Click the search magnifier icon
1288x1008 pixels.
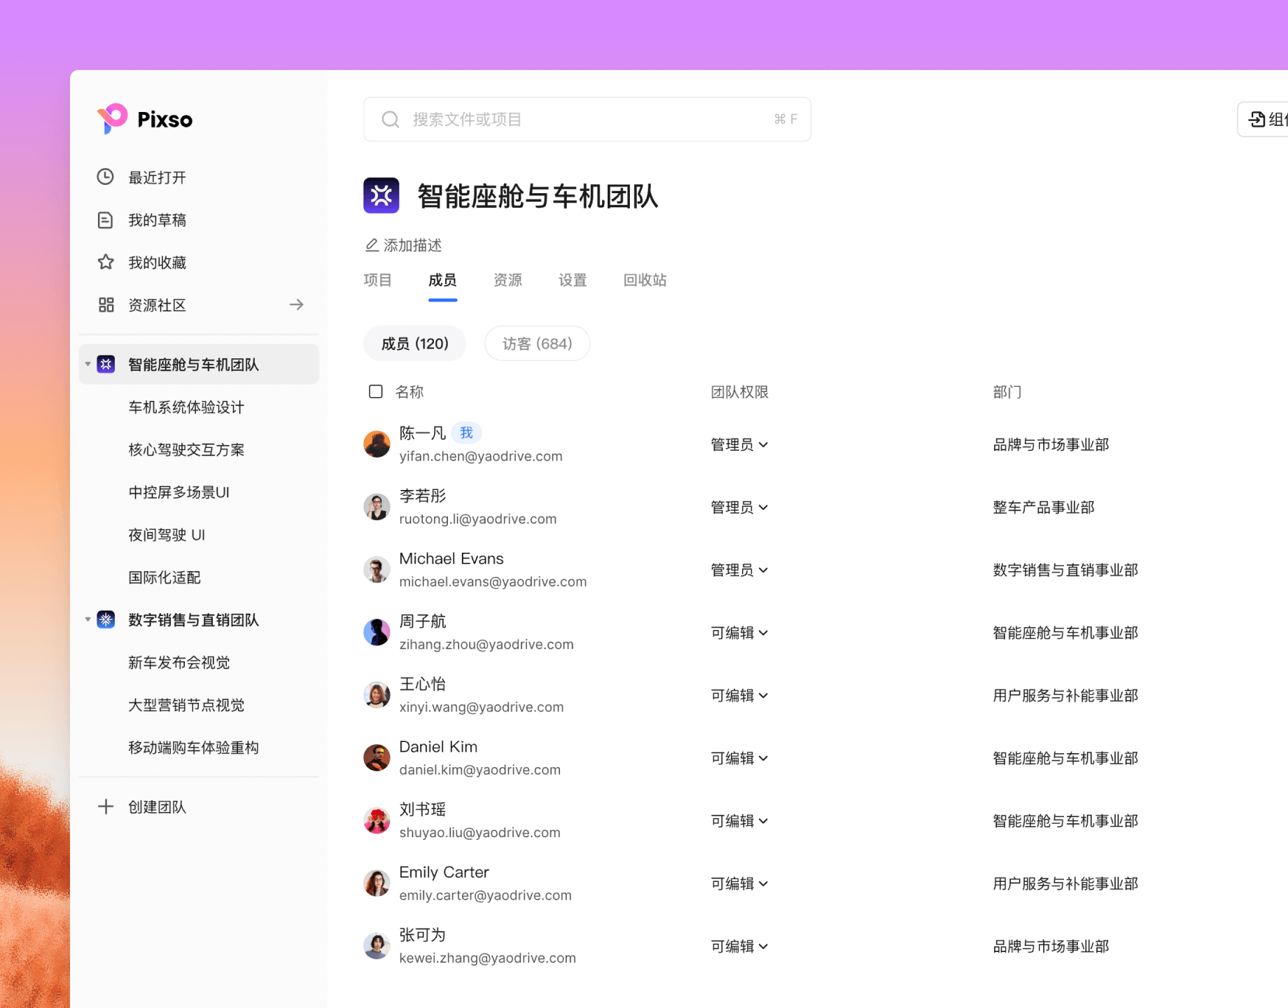coord(390,119)
